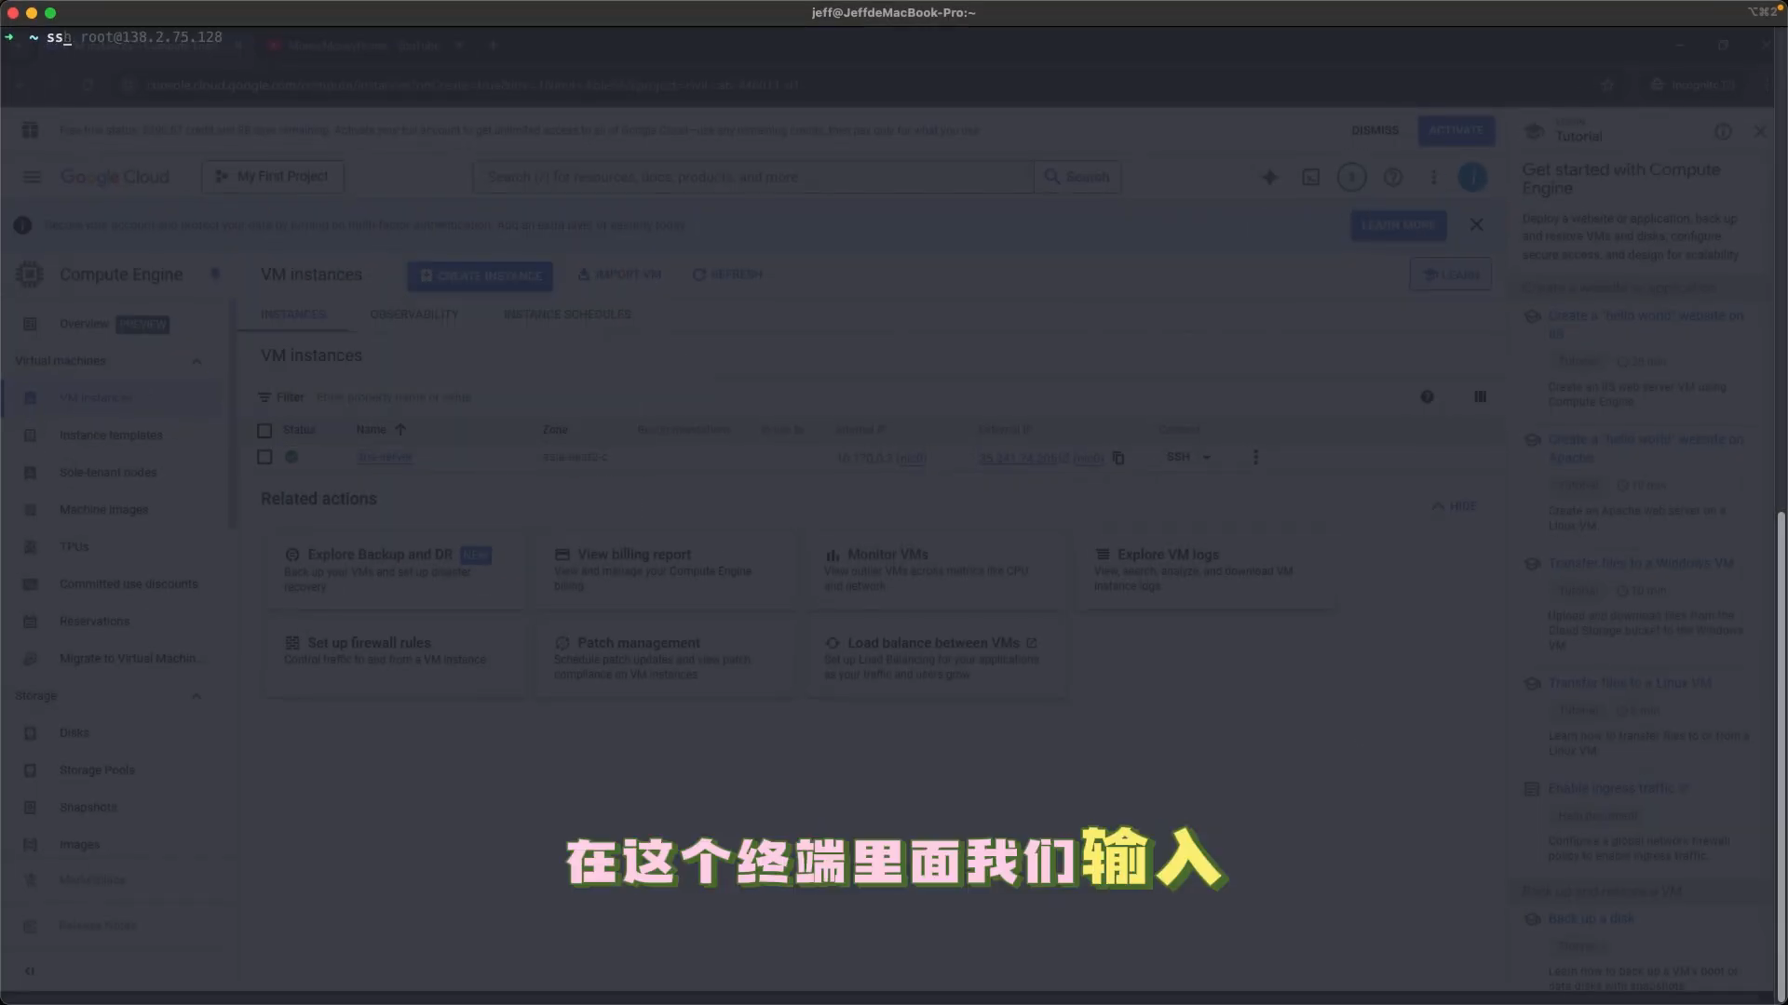
Task: Sort by the Name column arrow
Action: (400, 430)
